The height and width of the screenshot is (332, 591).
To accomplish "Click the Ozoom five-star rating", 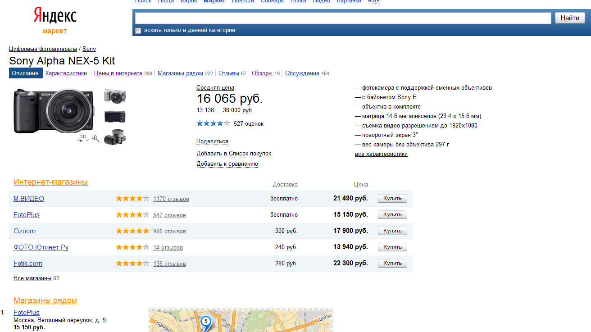I will click(132, 231).
